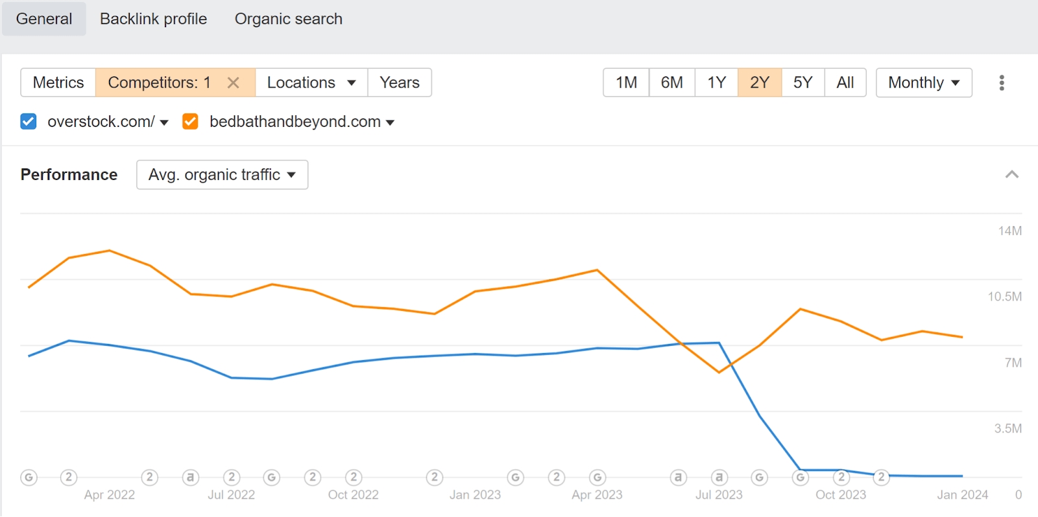Open the overstock.com/ domain dropdown arrow
Viewport: 1038px width, 517px height.
[164, 122]
